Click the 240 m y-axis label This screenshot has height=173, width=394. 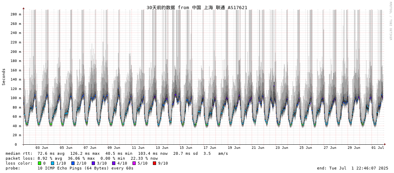click(x=16, y=33)
